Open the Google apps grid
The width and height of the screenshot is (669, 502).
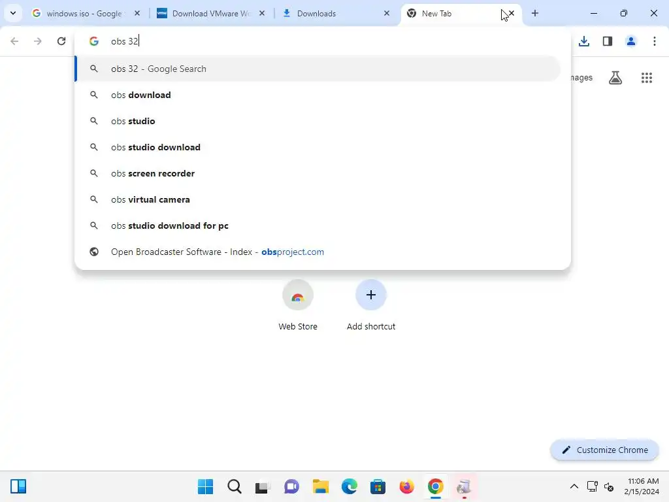(x=647, y=78)
